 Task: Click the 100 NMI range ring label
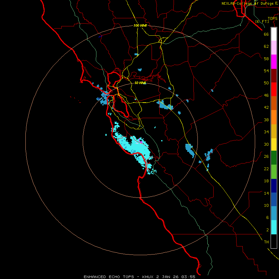(140, 25)
